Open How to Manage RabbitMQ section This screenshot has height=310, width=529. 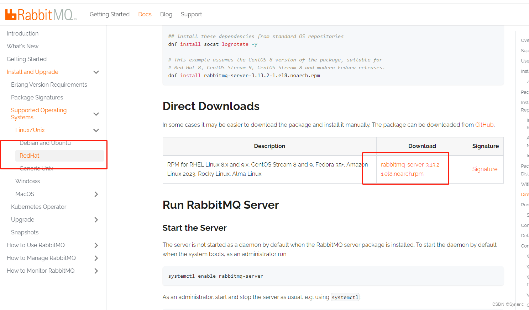41,258
